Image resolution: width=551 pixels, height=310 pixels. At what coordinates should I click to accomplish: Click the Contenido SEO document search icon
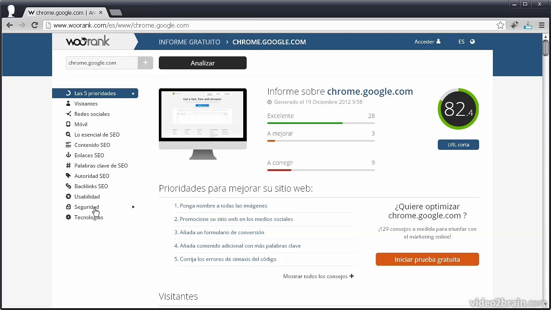point(68,145)
